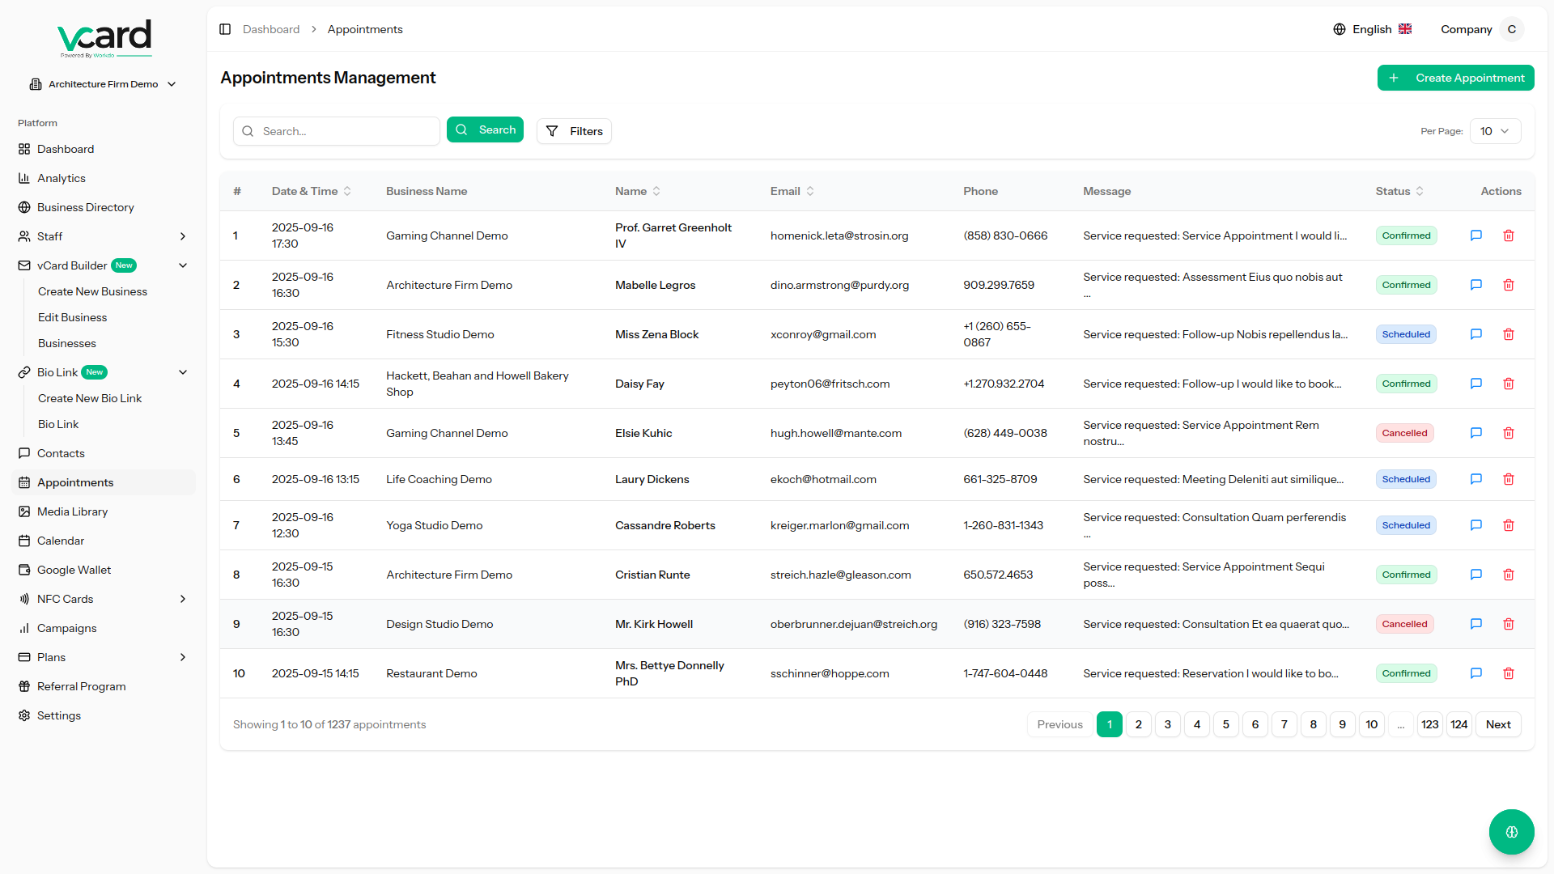The image size is (1554, 874).
Task: Open the Analytics sidebar section
Action: coord(62,178)
